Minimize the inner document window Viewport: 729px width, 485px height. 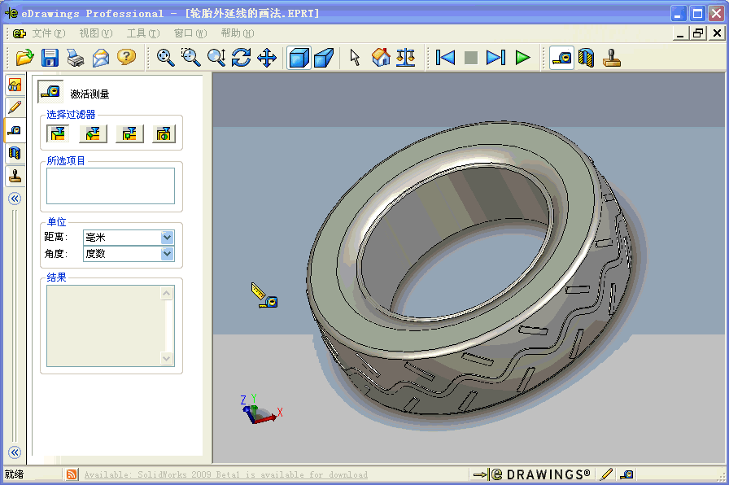(x=681, y=33)
